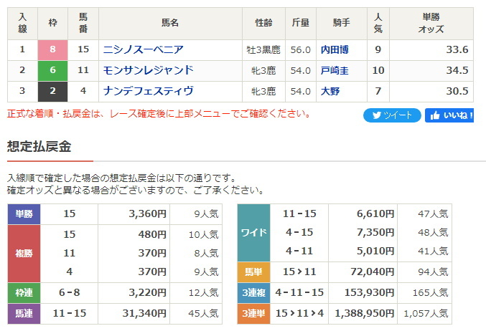Click the Twitter ツイート button
This screenshot has height=331, width=486.
[x=392, y=115]
